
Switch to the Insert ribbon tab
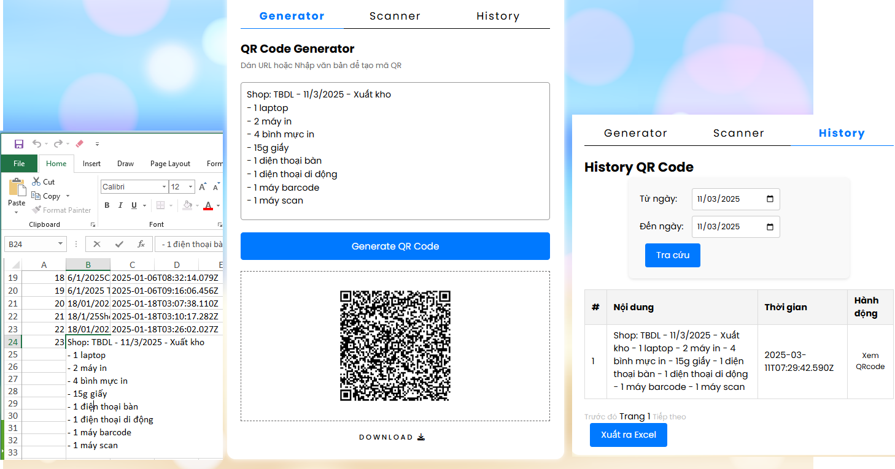[x=91, y=164]
